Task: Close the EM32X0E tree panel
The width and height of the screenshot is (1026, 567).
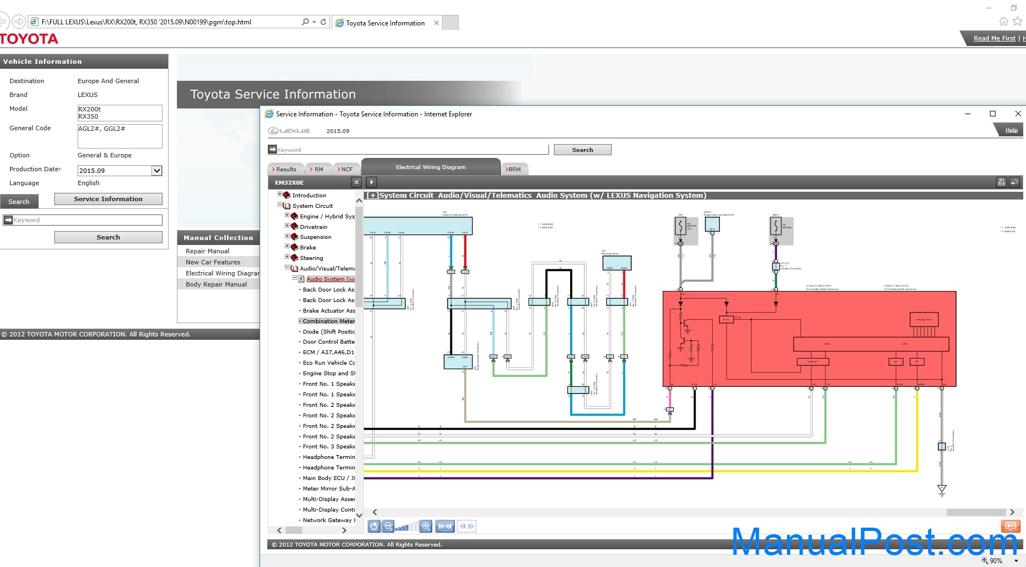Action: coord(357,182)
